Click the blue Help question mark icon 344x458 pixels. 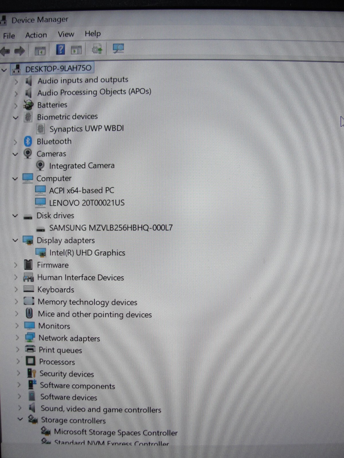pyautogui.click(x=60, y=50)
